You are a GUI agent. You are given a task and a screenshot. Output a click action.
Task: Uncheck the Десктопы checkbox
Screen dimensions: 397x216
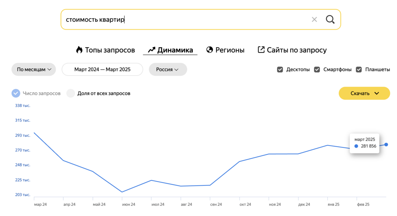click(x=280, y=69)
